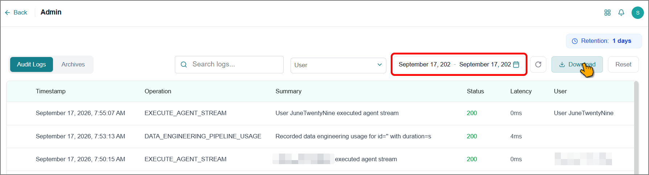Click the vertical scrollbar of the logs table
This screenshot has width=649, height=175.
tap(636, 127)
